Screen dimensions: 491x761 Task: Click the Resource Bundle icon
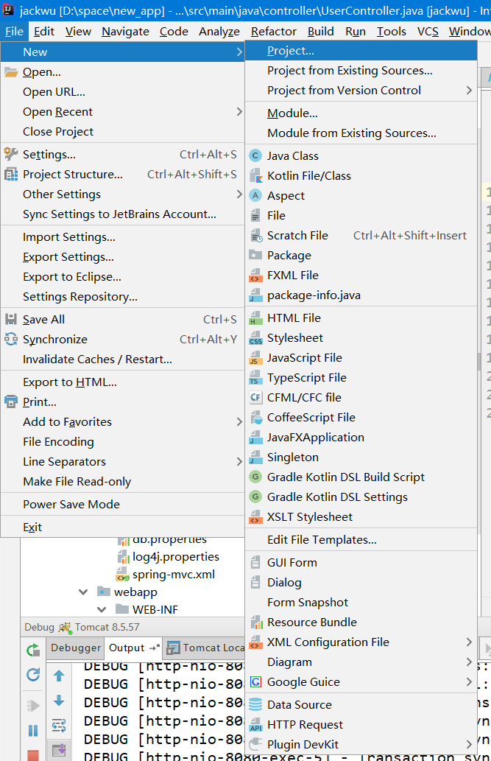tap(255, 623)
